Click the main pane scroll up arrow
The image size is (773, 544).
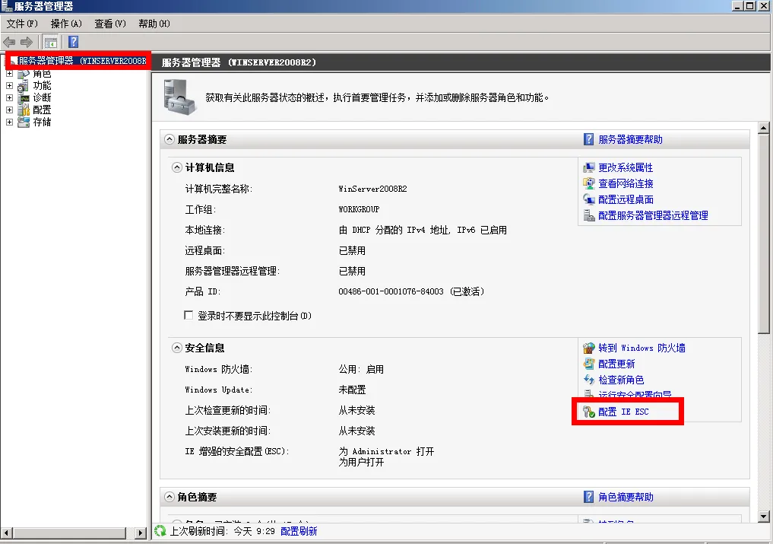click(x=764, y=128)
